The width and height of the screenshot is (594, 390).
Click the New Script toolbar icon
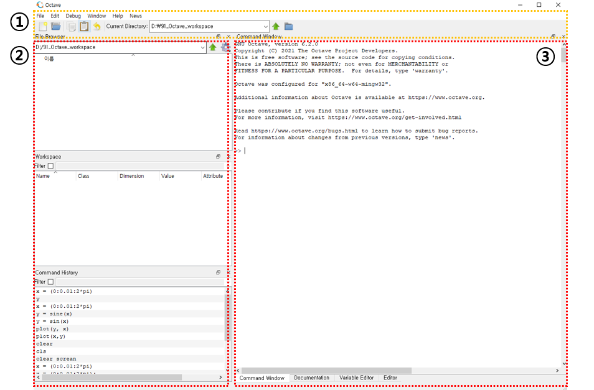(x=43, y=26)
